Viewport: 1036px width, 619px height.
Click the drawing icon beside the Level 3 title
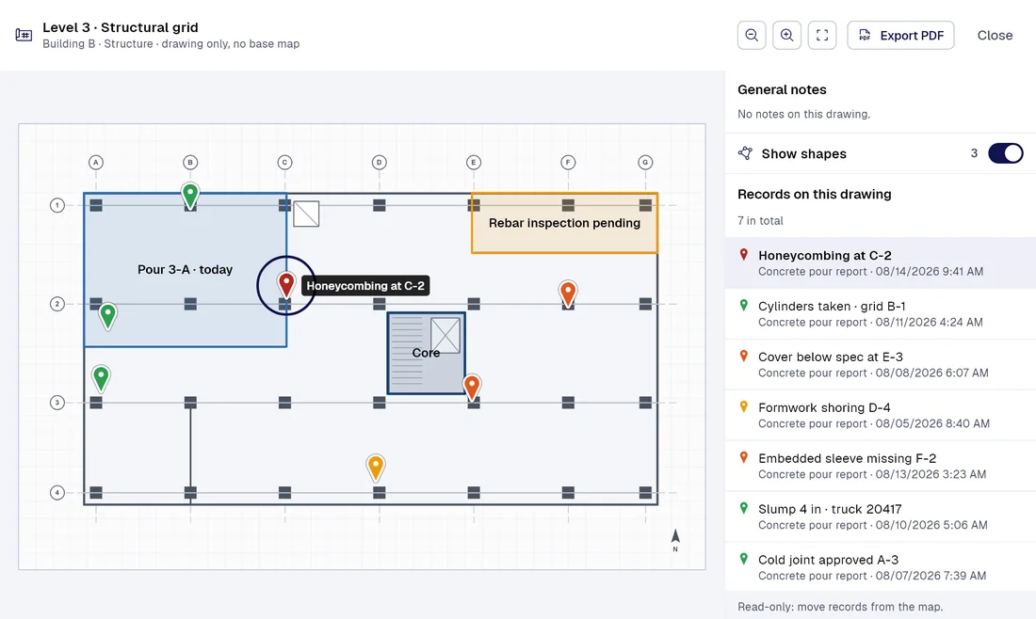coord(24,35)
